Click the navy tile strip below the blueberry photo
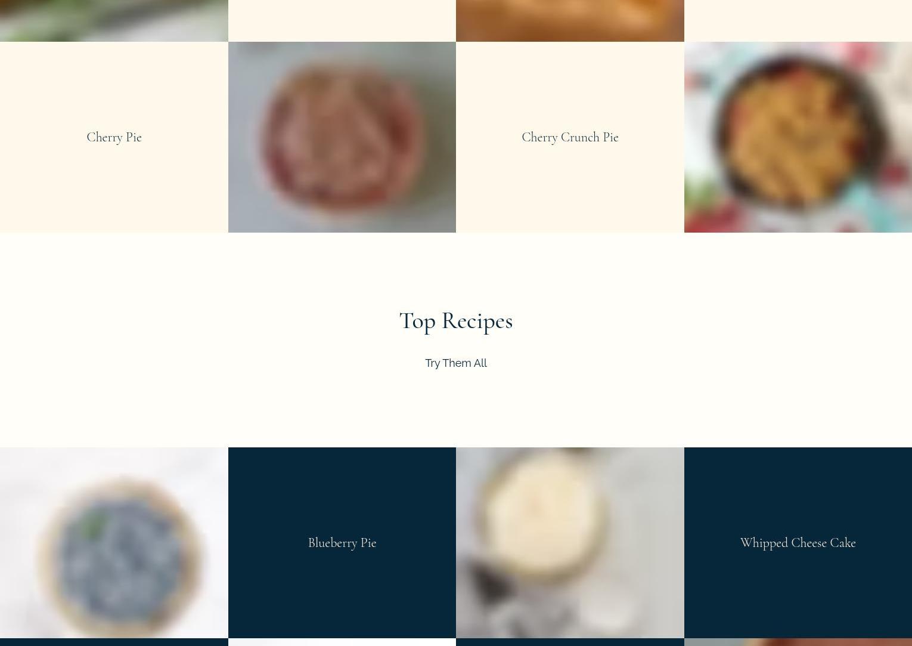The height and width of the screenshot is (646, 912). point(114,642)
